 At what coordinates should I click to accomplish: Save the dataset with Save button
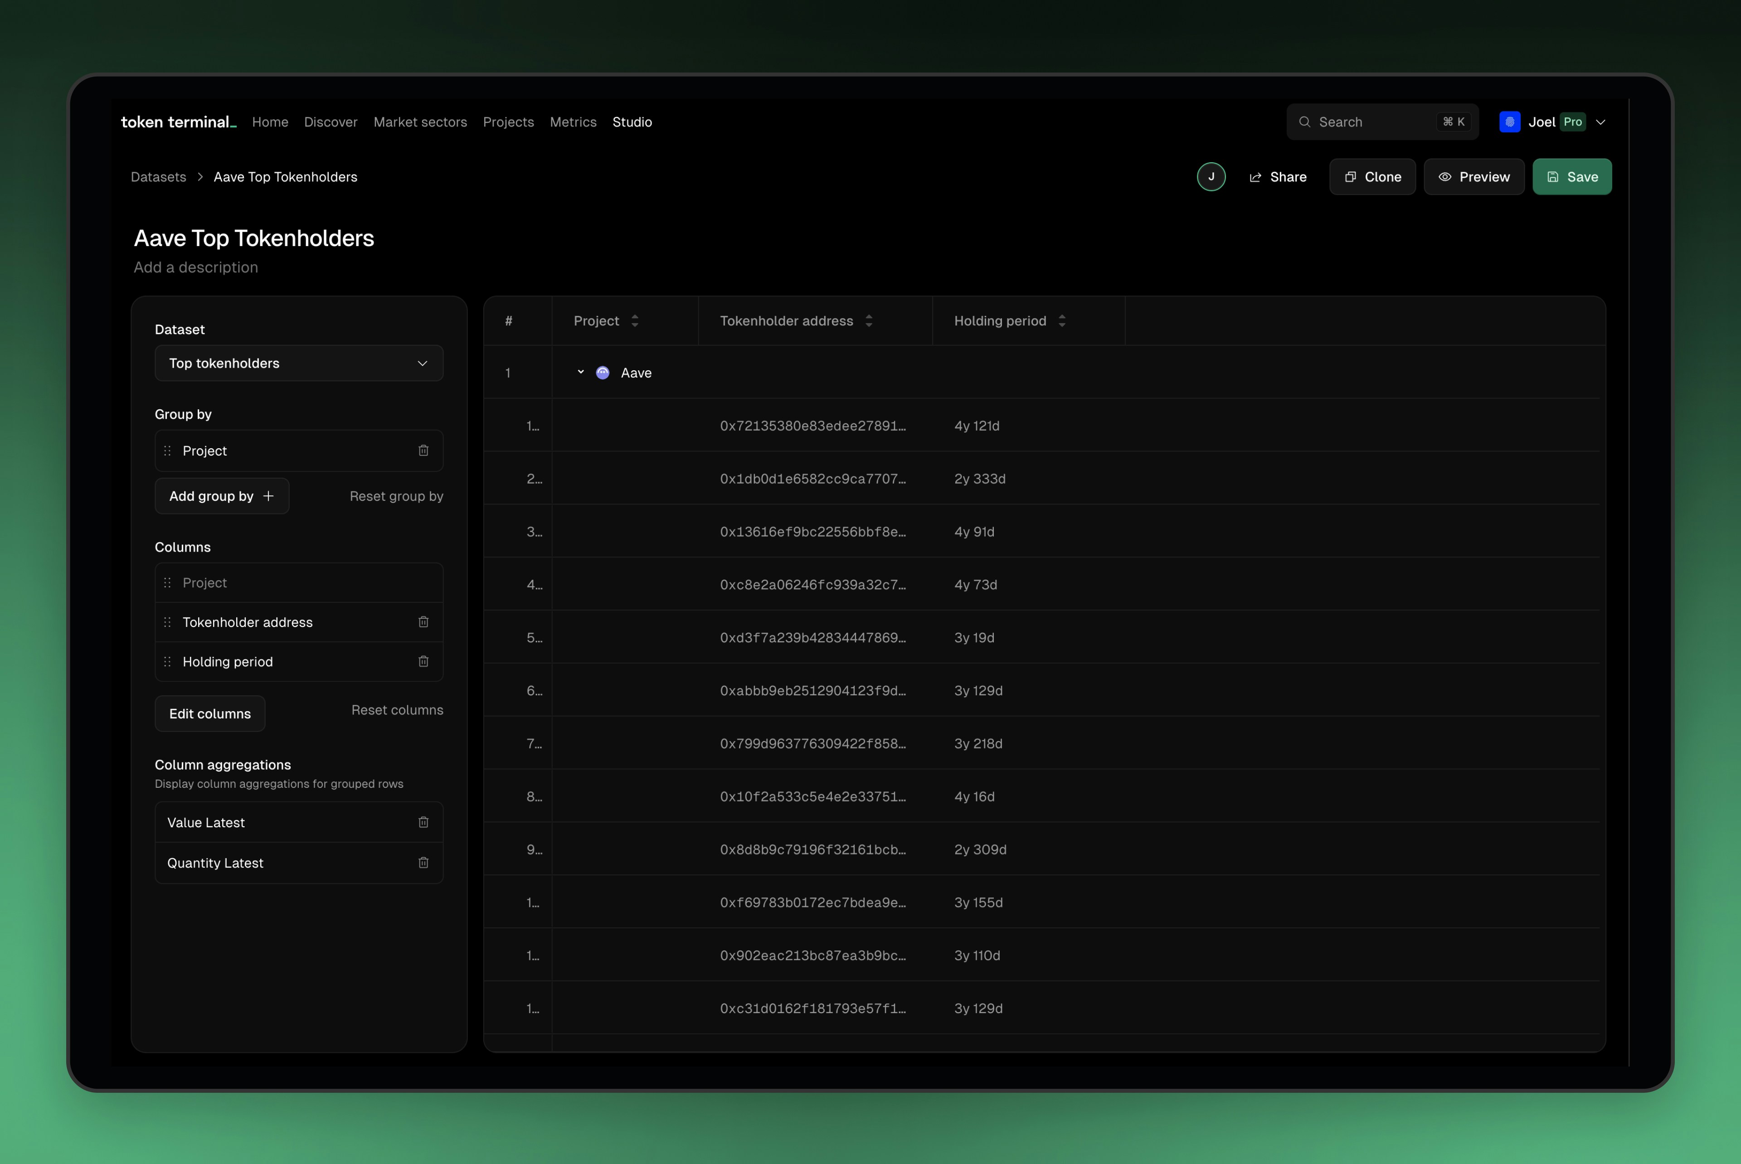(1572, 177)
